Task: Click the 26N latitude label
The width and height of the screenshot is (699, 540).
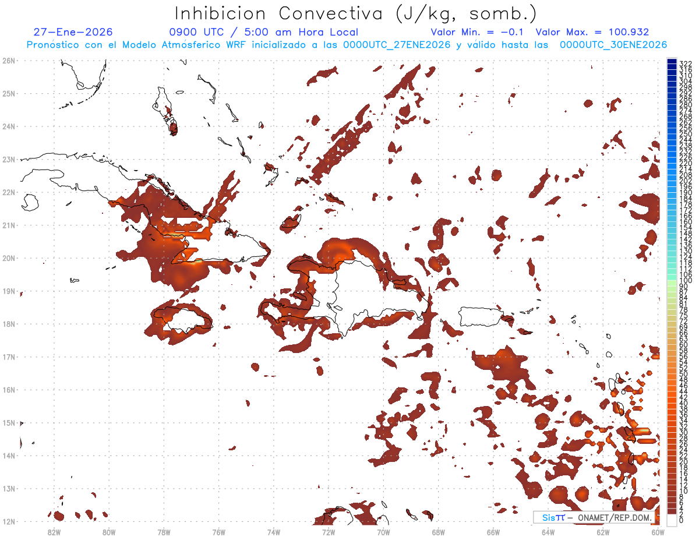Action: point(9,61)
